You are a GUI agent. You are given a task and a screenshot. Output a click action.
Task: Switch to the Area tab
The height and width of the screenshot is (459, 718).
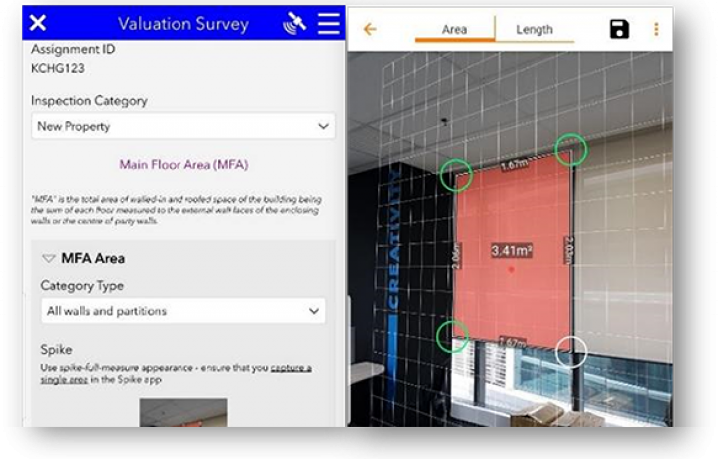pyautogui.click(x=454, y=30)
